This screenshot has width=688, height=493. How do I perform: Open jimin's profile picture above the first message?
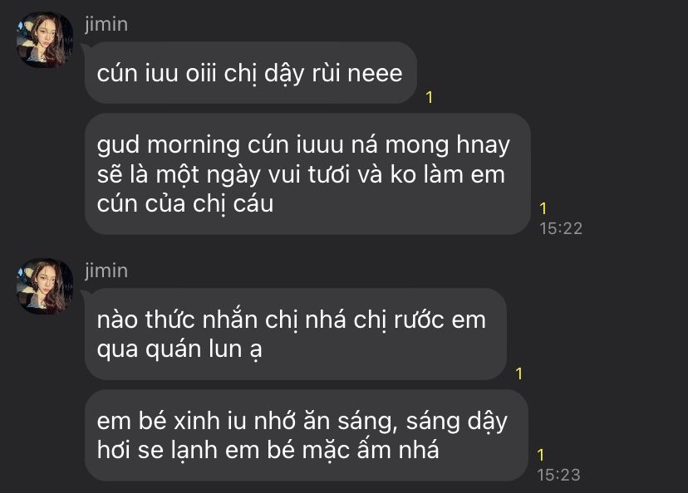pyautogui.click(x=44, y=40)
